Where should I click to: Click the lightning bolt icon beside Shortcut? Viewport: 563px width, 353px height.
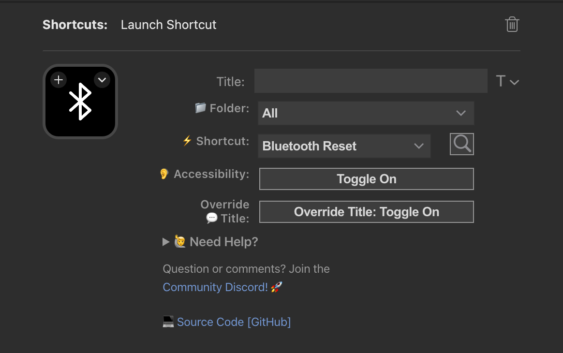[x=187, y=141]
